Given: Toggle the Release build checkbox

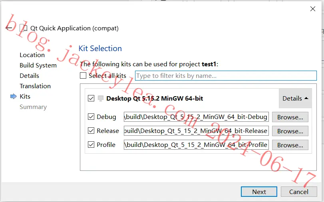Looking at the screenshot, I should pos(91,131).
